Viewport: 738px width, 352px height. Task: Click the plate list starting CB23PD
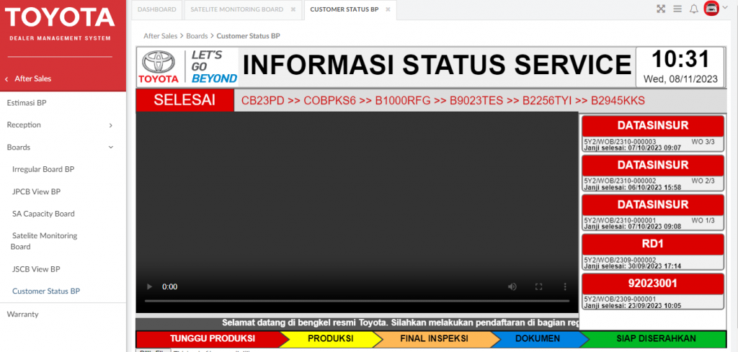(x=443, y=101)
